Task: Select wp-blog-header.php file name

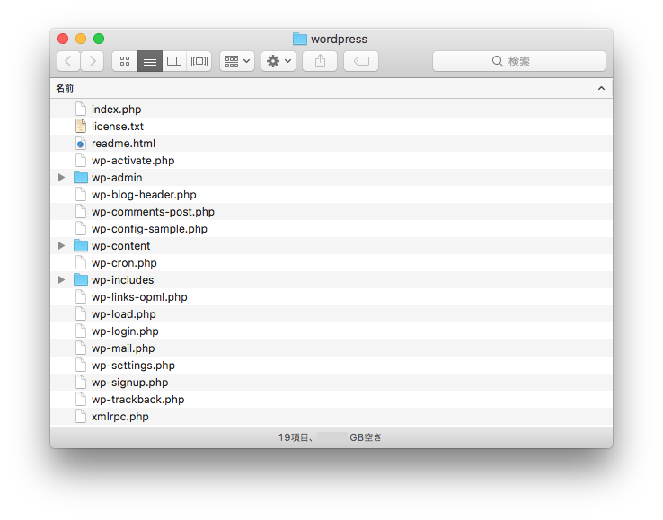Action: pyautogui.click(x=144, y=195)
